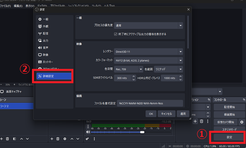
Task: Open the カラーフォーマット NV12 dropdown
Action: tap(148, 60)
